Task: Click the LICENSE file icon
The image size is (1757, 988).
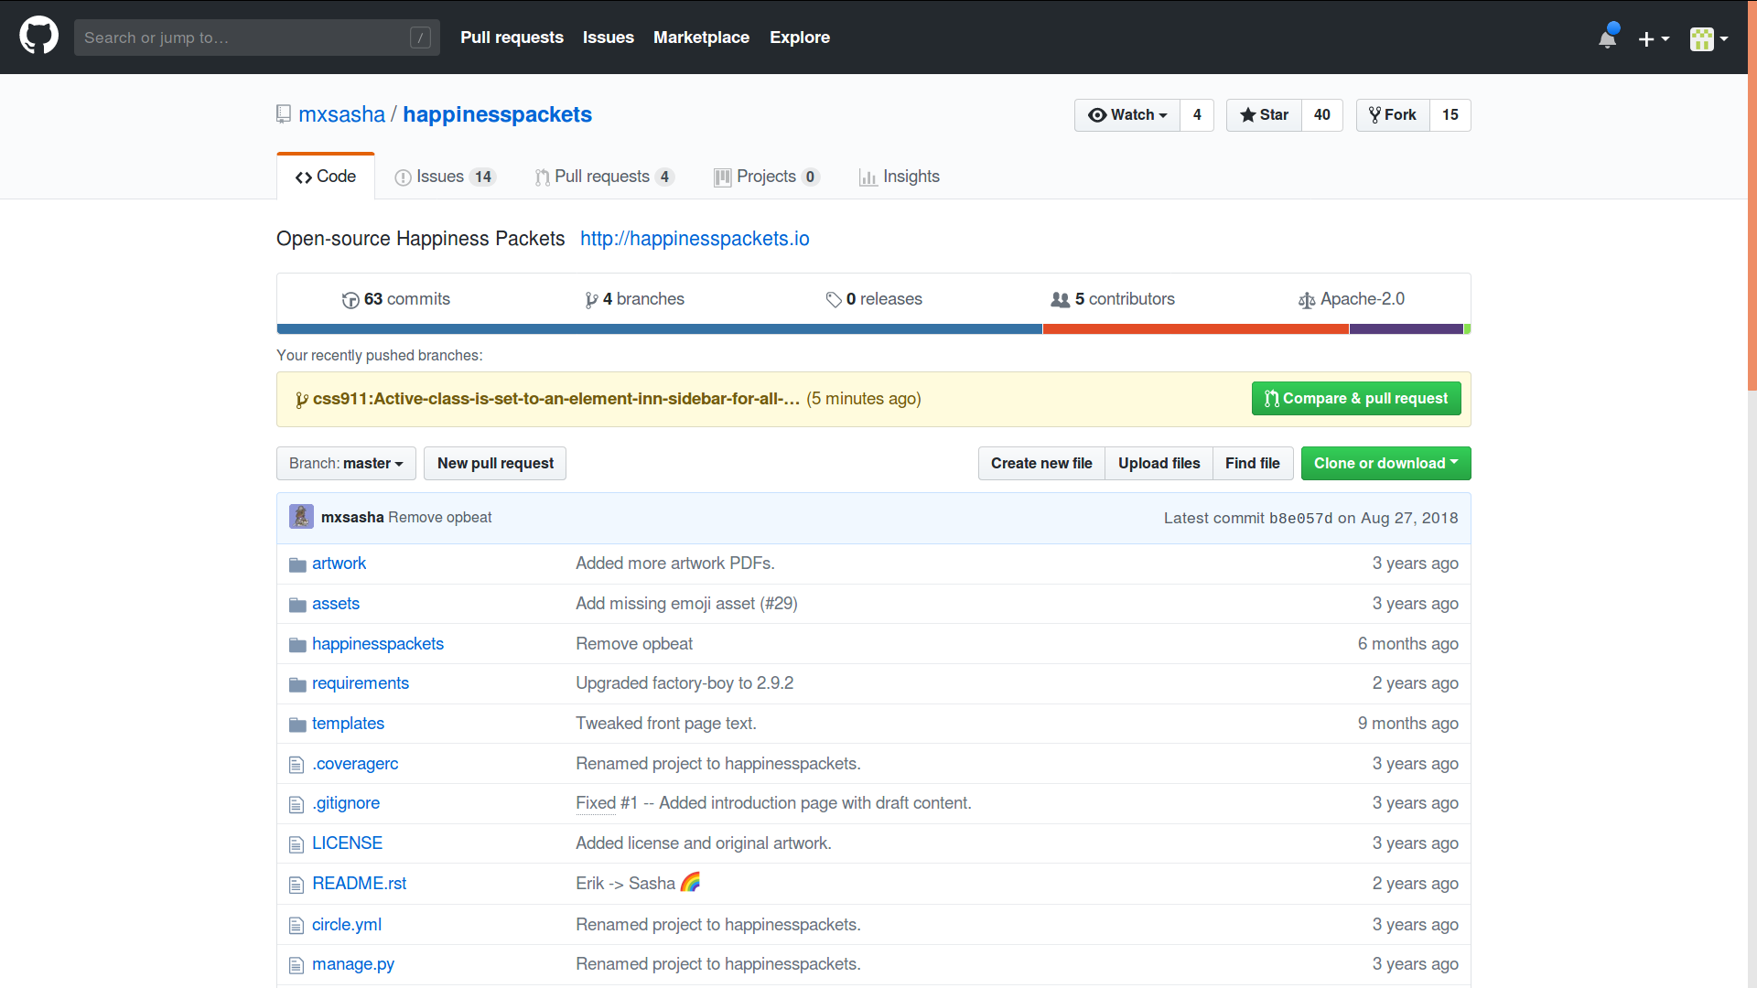Action: tap(296, 844)
